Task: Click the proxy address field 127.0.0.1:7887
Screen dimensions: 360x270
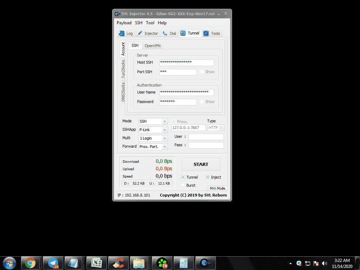Action: tap(188, 128)
